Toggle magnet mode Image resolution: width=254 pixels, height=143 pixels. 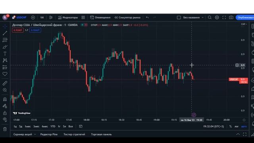[5, 99]
